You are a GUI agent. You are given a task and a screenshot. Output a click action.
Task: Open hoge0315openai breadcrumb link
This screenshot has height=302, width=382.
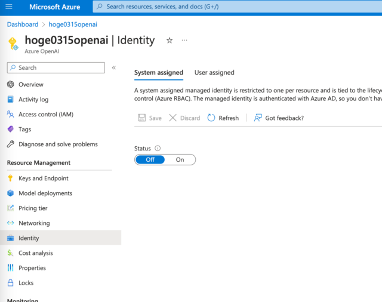(x=73, y=24)
